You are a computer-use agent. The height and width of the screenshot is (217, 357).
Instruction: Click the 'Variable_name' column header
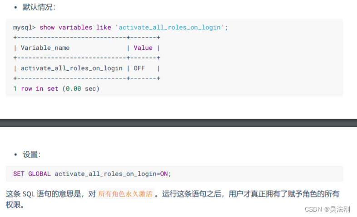pyautogui.click(x=45, y=48)
